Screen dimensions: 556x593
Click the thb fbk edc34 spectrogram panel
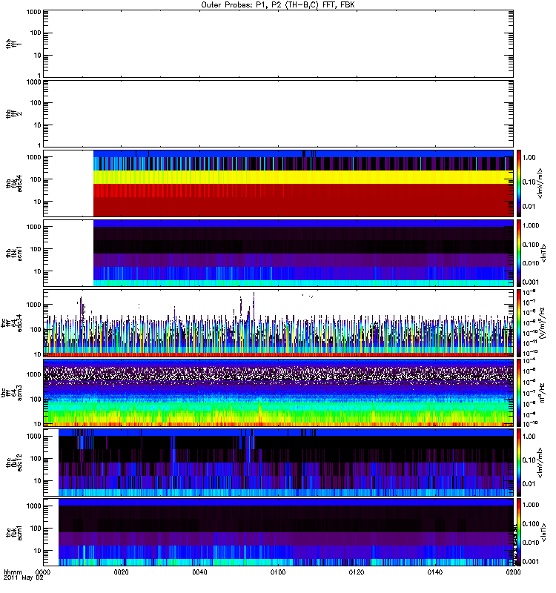click(x=279, y=184)
